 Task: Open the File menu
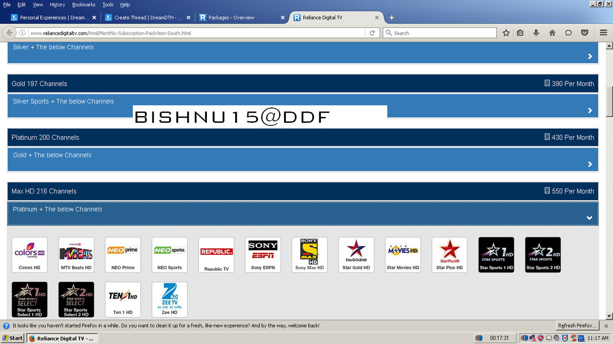point(7,5)
